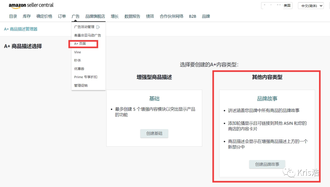The image size is (330, 187).
Task: Click bullet text 商品描述会显示在增强商品描述上方
Action: [x=268, y=144]
